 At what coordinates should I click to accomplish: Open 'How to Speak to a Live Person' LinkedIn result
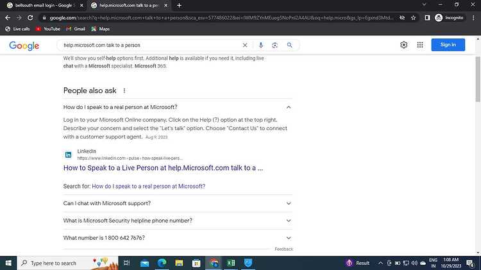coord(163,168)
